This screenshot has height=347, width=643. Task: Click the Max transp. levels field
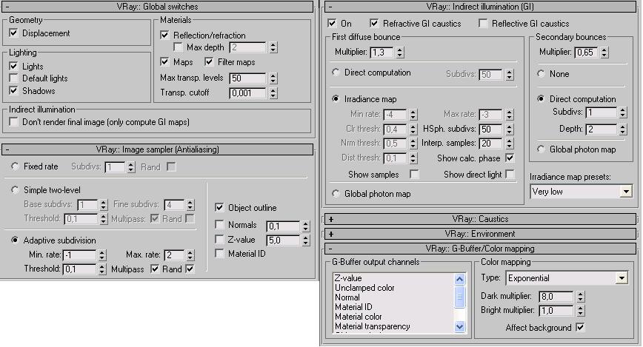(247, 78)
